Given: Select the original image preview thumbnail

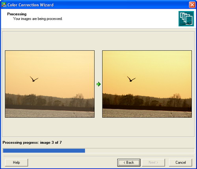Looking at the screenshot, I should [x=50, y=84].
